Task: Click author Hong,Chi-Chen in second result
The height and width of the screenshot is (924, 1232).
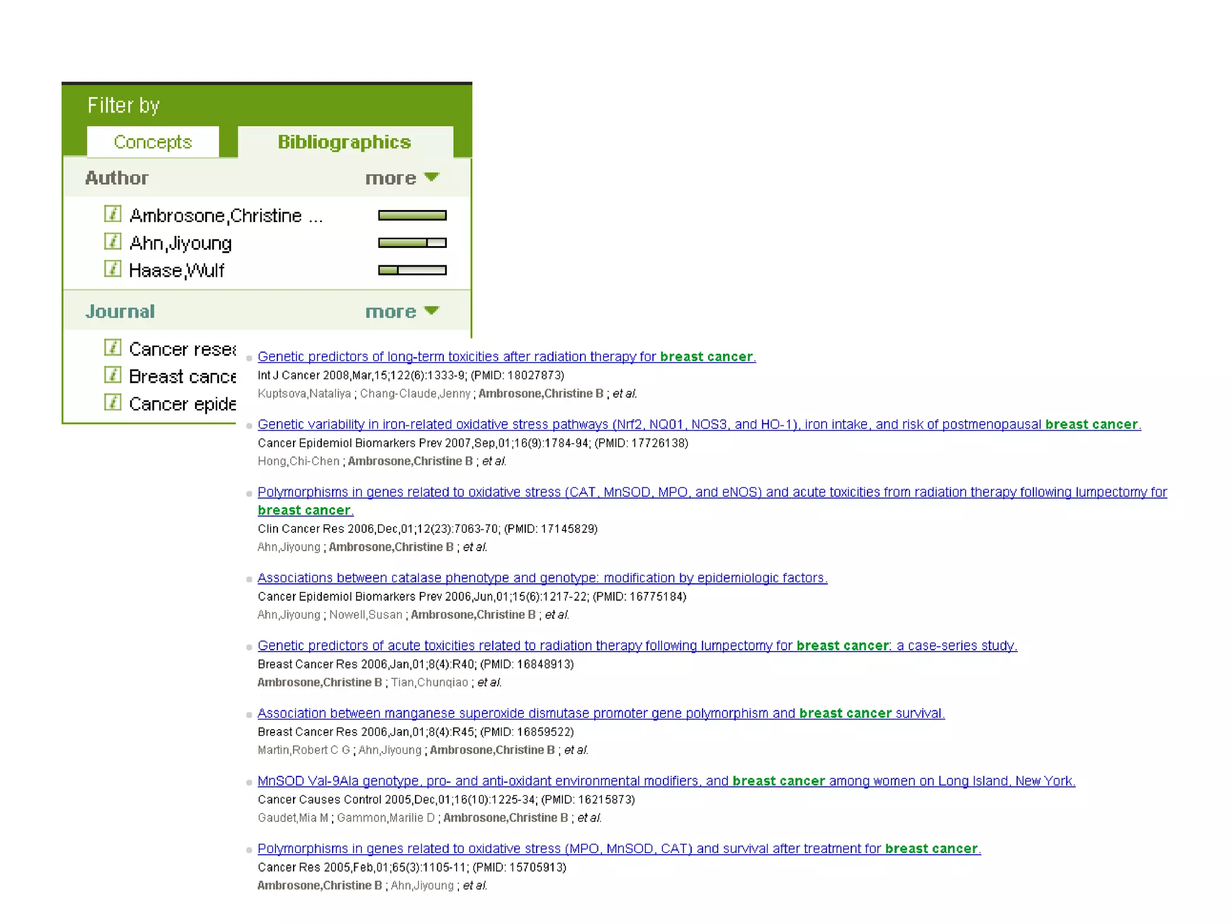Action: pyautogui.click(x=298, y=461)
